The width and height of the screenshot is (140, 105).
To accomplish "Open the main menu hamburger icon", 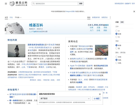I will pyautogui.click(x=6, y=3).
